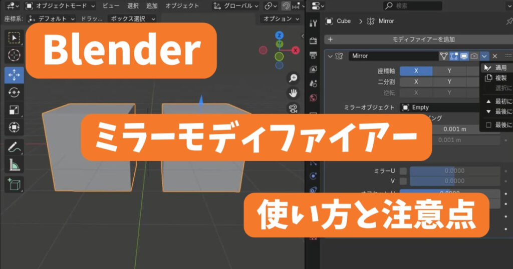Grab the Mirror modifier drag handle
This screenshot has width=513, height=269.
(x=508, y=56)
